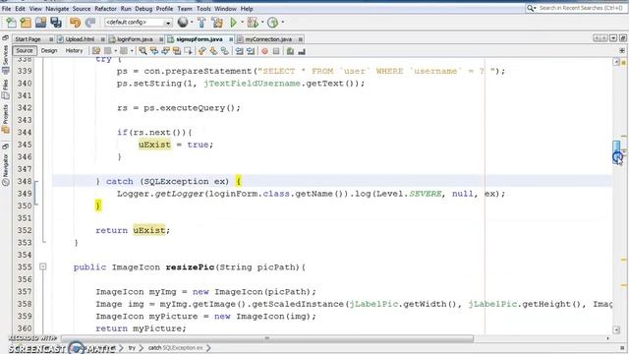Image resolution: width=629 pixels, height=354 pixels.
Task: Click the New Project toolbar icon
Action: [26, 23]
